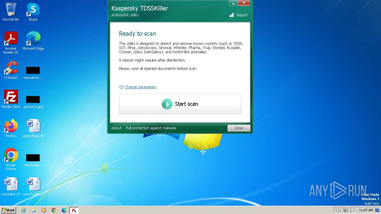Viewport: 381px width, 214px height.
Task: Select the repairpass... desktop file
Action: coord(33,160)
